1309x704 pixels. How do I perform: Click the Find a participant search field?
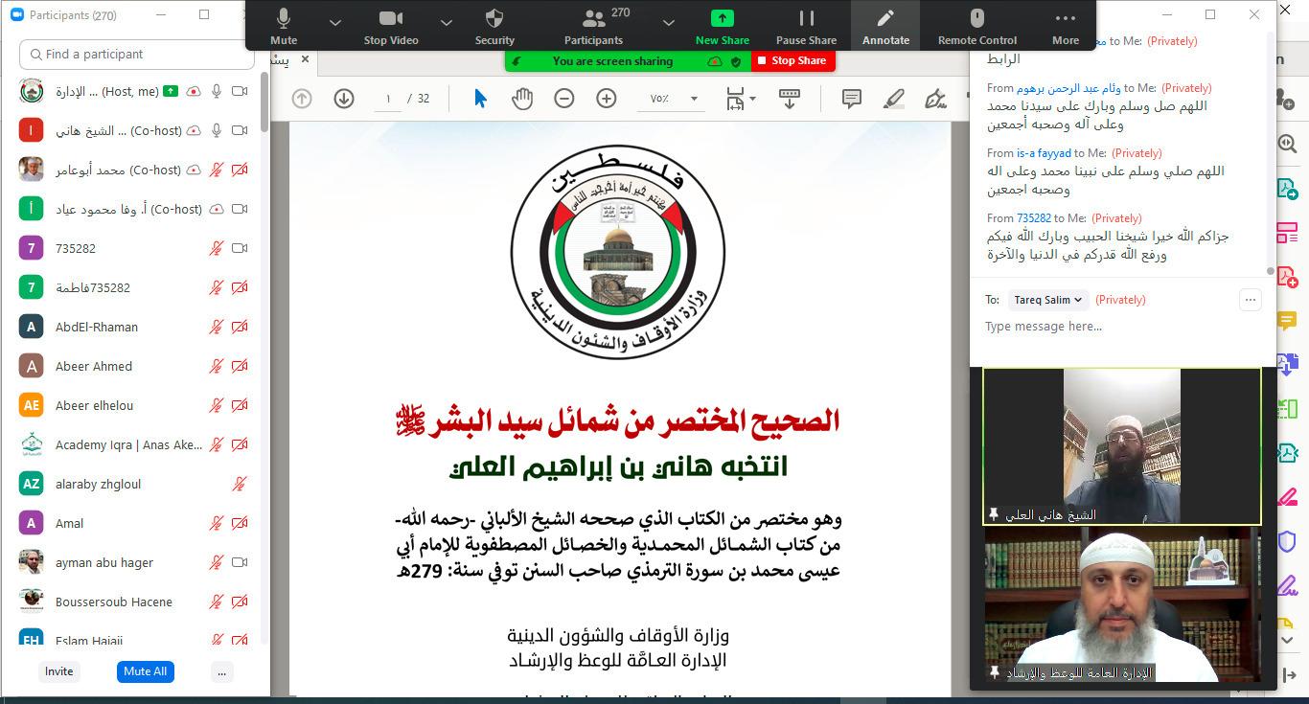[x=136, y=55]
